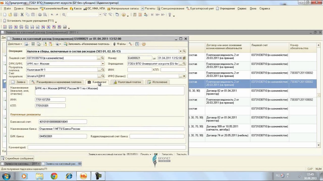Open the search combo box dropdown in toolbar

(x=100, y=15)
